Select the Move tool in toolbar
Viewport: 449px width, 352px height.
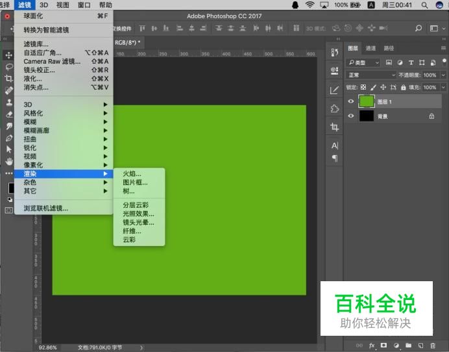click(x=9, y=55)
